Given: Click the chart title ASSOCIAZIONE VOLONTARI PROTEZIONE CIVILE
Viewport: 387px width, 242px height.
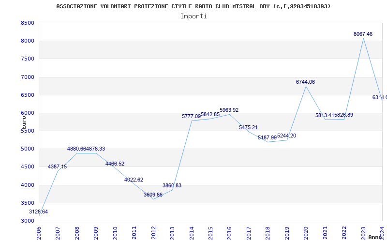Looking at the screenshot, I should pos(193,6).
